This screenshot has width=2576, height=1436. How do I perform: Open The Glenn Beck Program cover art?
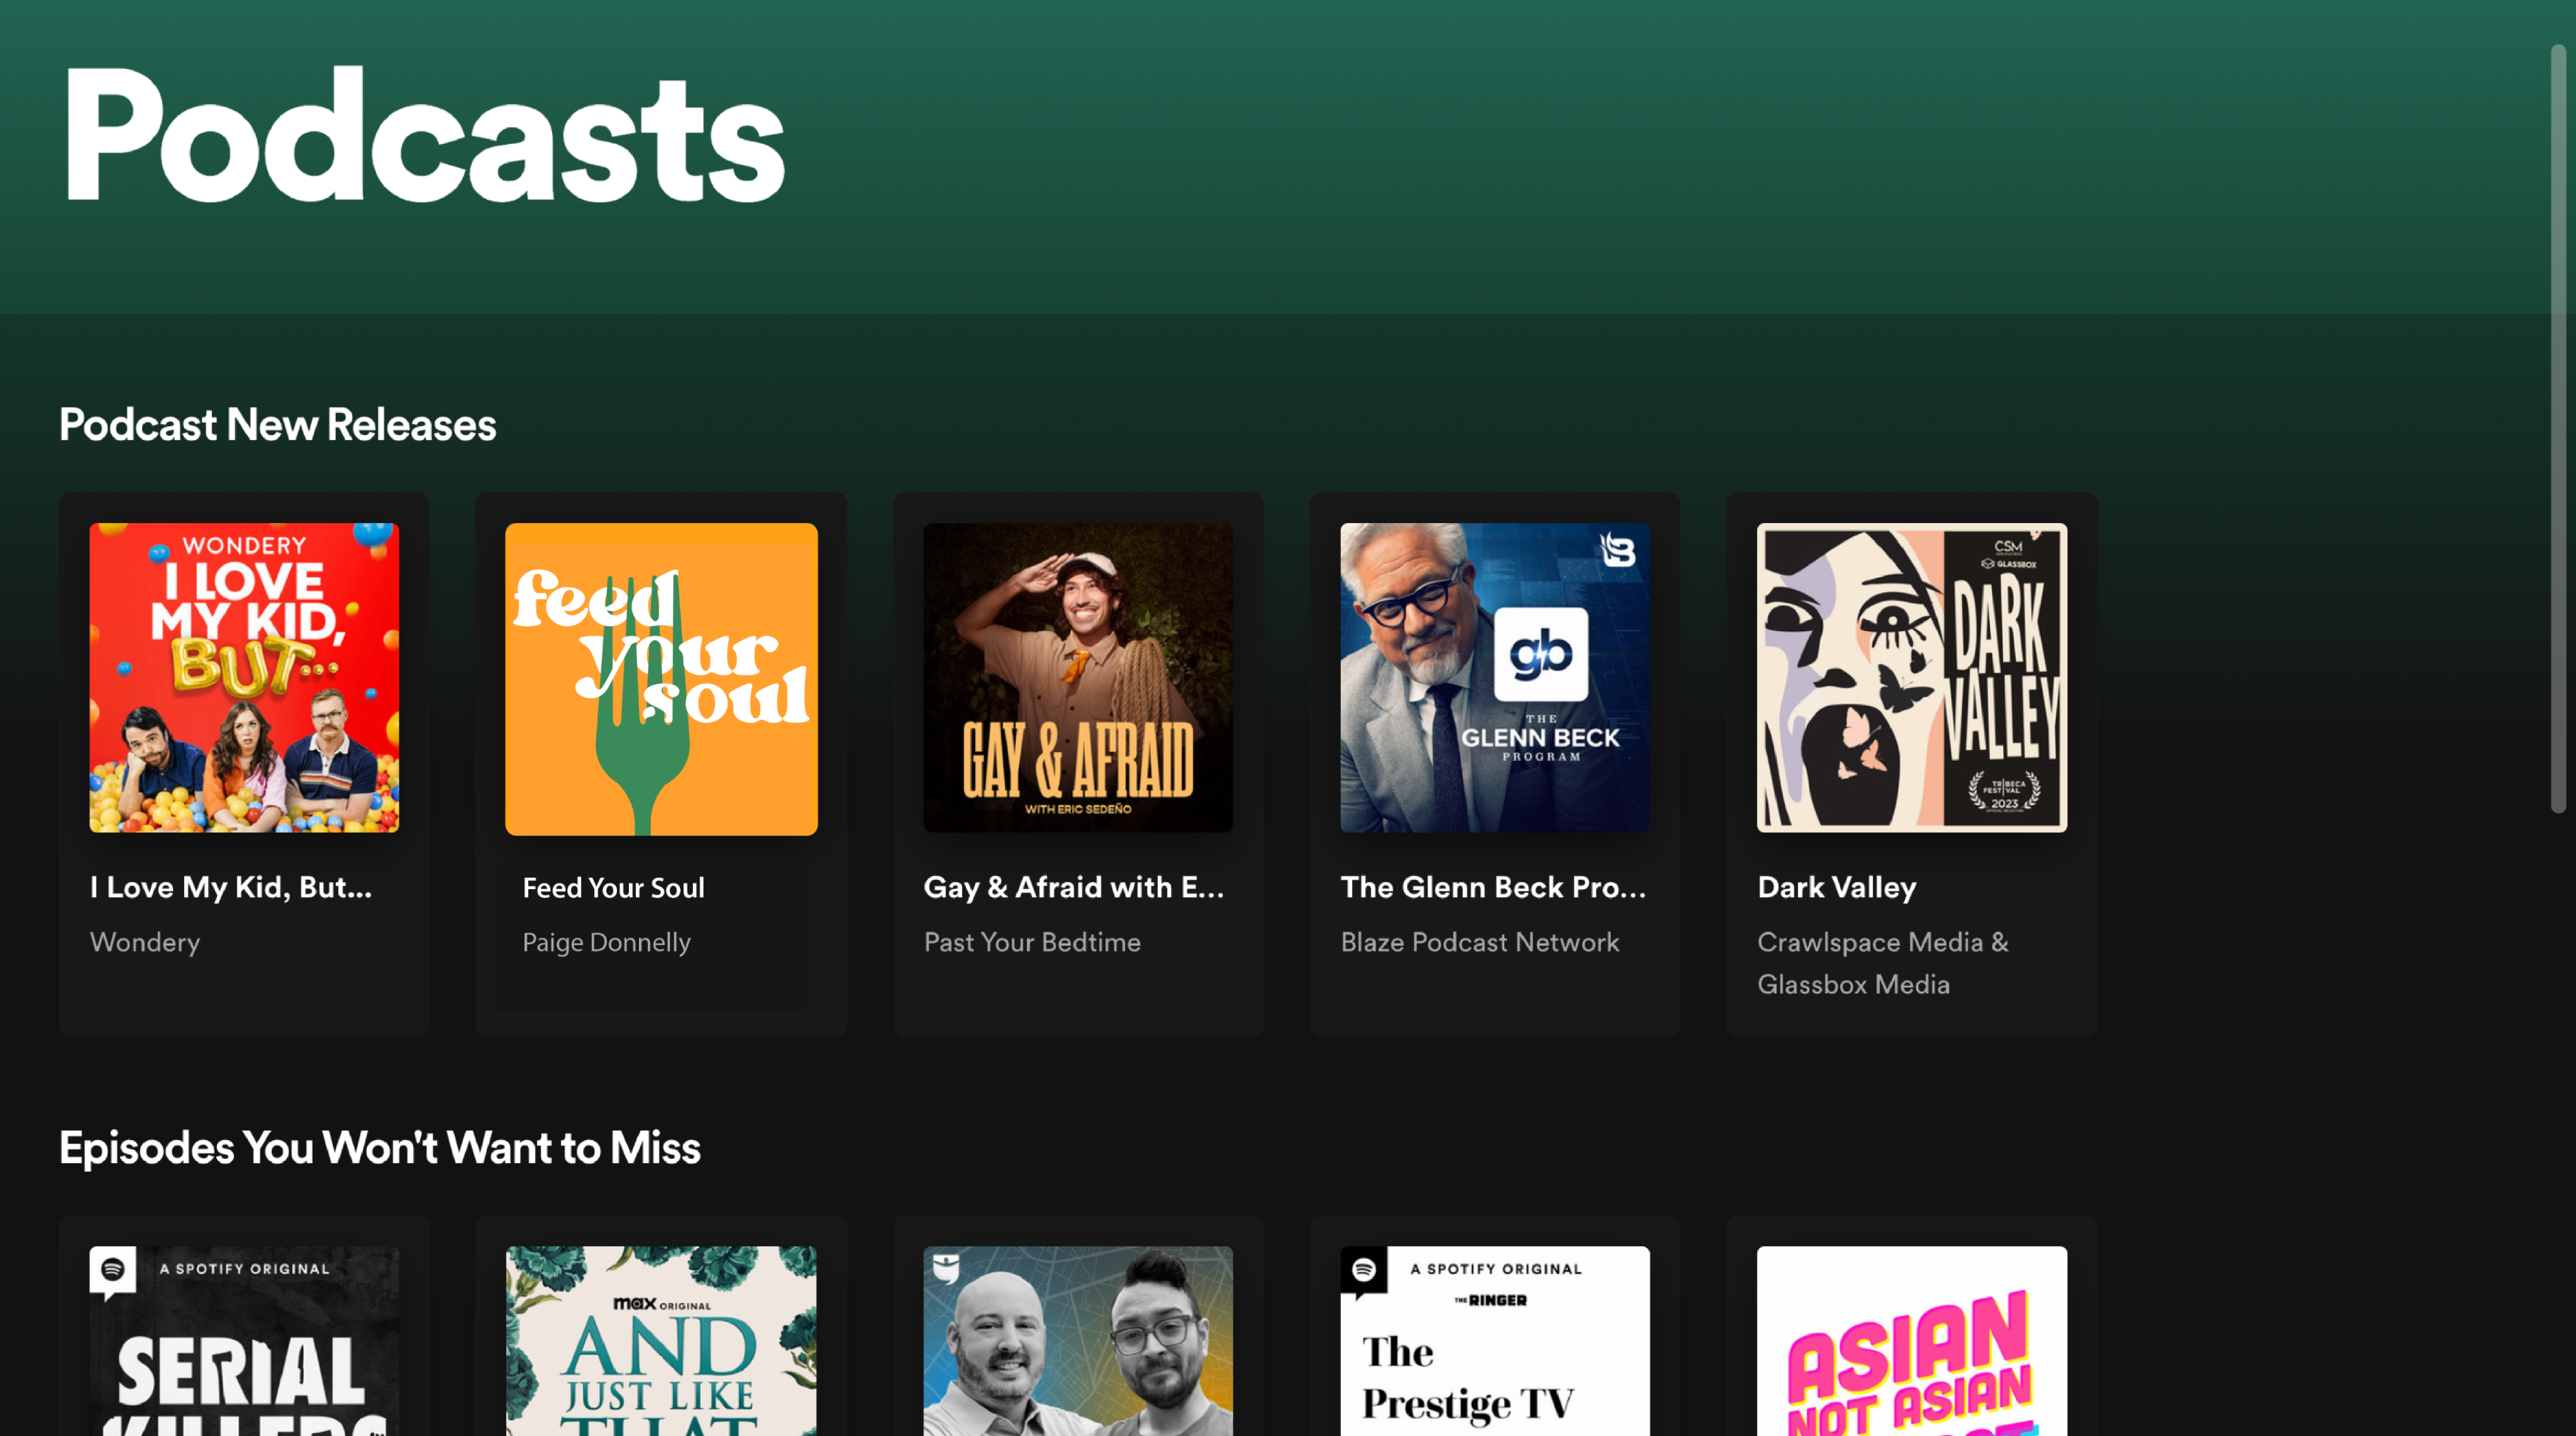pos(1495,677)
